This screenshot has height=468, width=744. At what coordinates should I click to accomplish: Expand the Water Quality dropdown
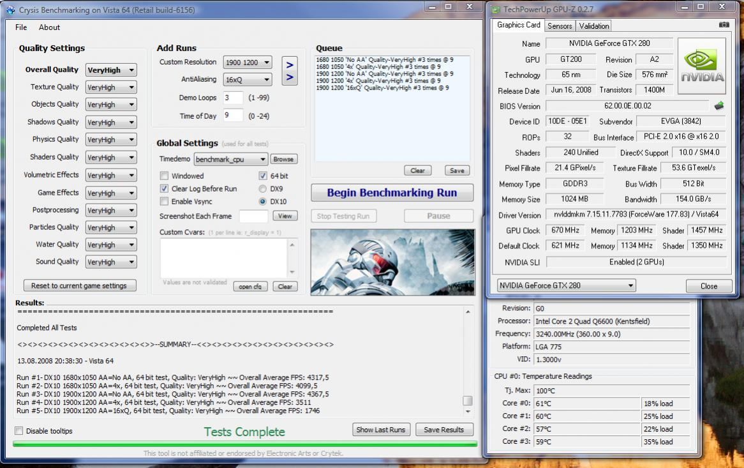pyautogui.click(x=111, y=245)
